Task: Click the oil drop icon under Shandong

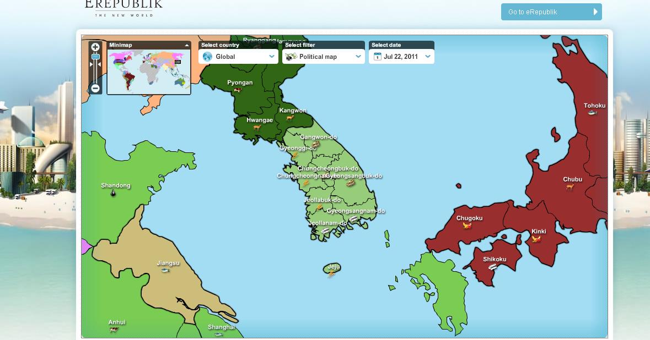Action: pos(113,193)
